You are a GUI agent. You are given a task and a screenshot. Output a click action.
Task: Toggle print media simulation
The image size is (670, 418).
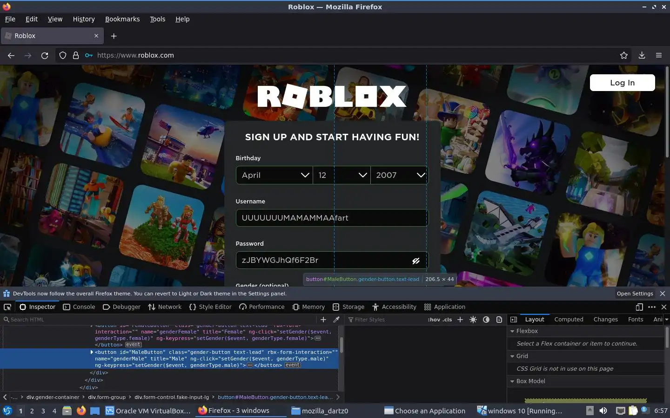tap(499, 320)
